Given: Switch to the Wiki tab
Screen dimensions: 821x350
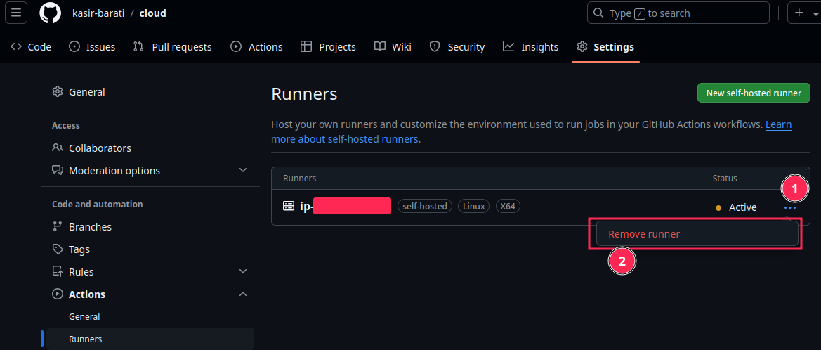Looking at the screenshot, I should pos(393,46).
